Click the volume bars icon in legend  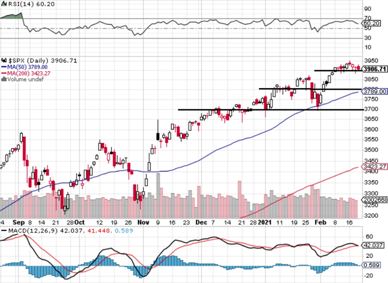click(4, 79)
